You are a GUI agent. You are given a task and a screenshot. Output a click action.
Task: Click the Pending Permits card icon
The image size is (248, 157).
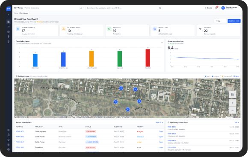18,29
